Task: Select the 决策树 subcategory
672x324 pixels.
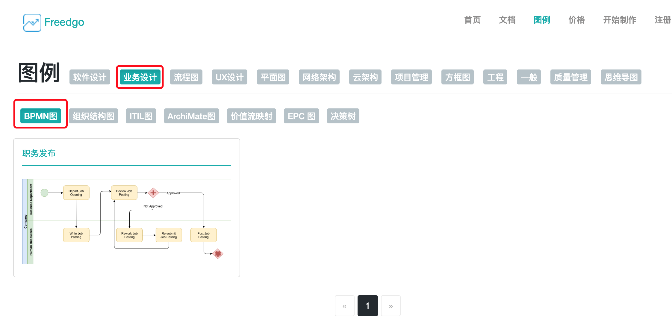Action: tap(343, 116)
